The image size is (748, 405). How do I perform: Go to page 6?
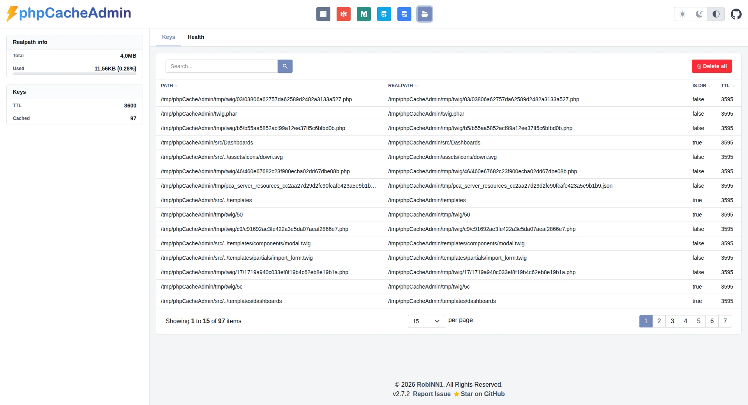click(712, 321)
